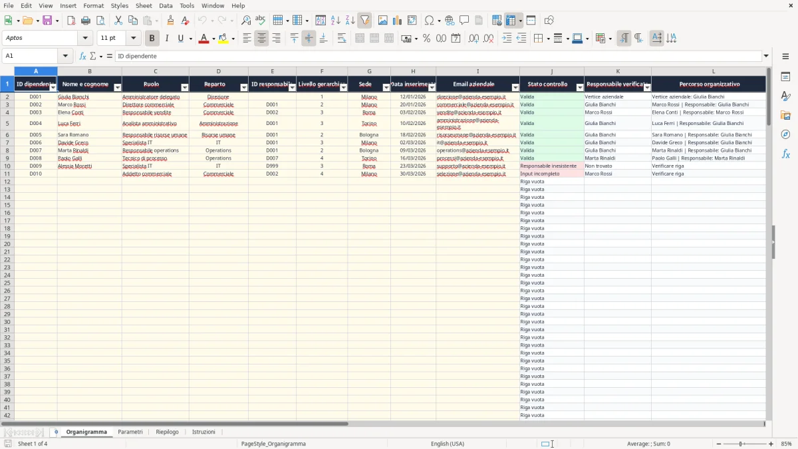
Task: Open the sidebar Navigator compass icon
Action: (785, 134)
